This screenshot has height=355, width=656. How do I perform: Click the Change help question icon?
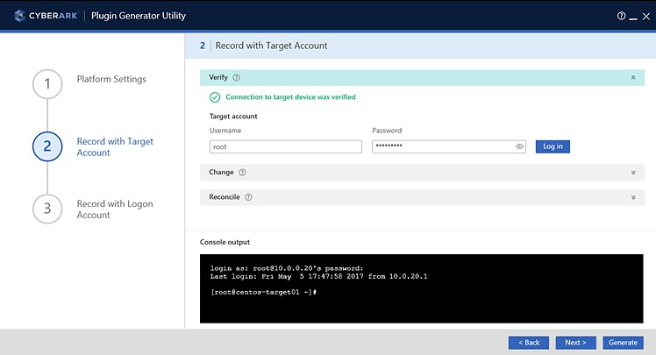(x=242, y=173)
